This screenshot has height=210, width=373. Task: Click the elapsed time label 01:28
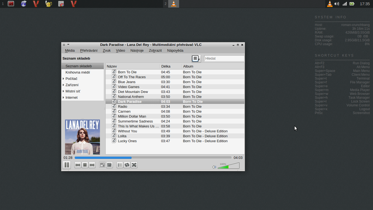tap(68, 158)
